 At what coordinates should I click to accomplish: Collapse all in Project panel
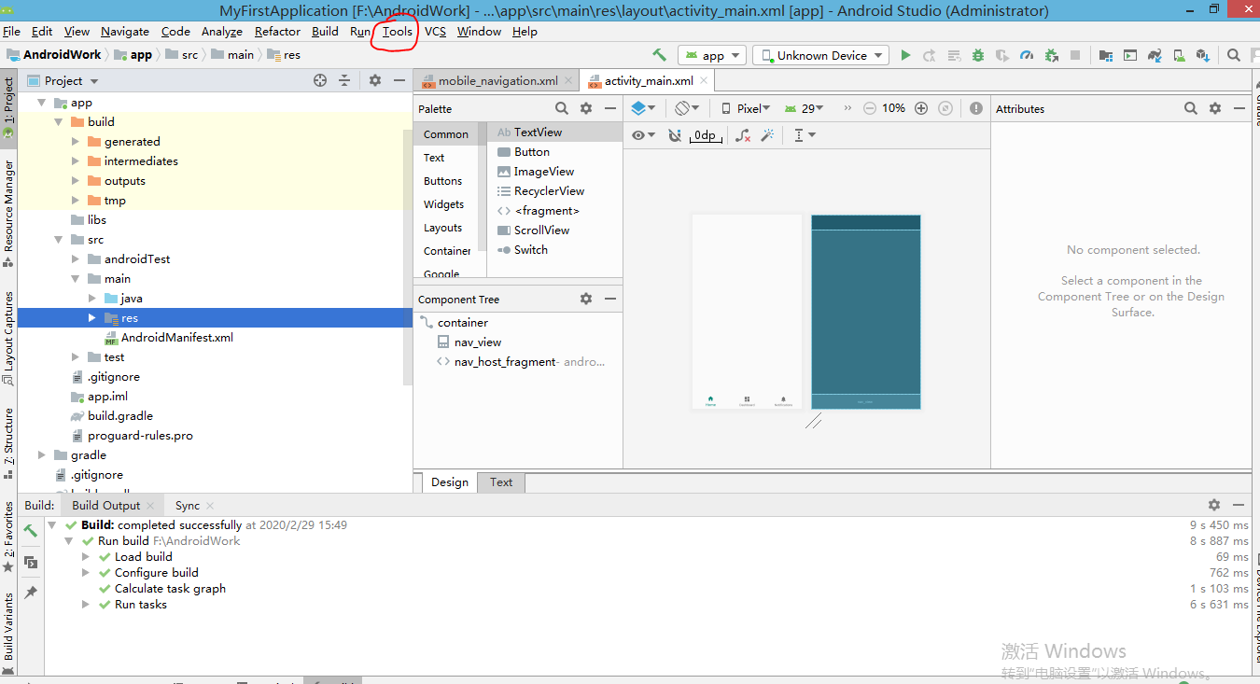pos(344,80)
